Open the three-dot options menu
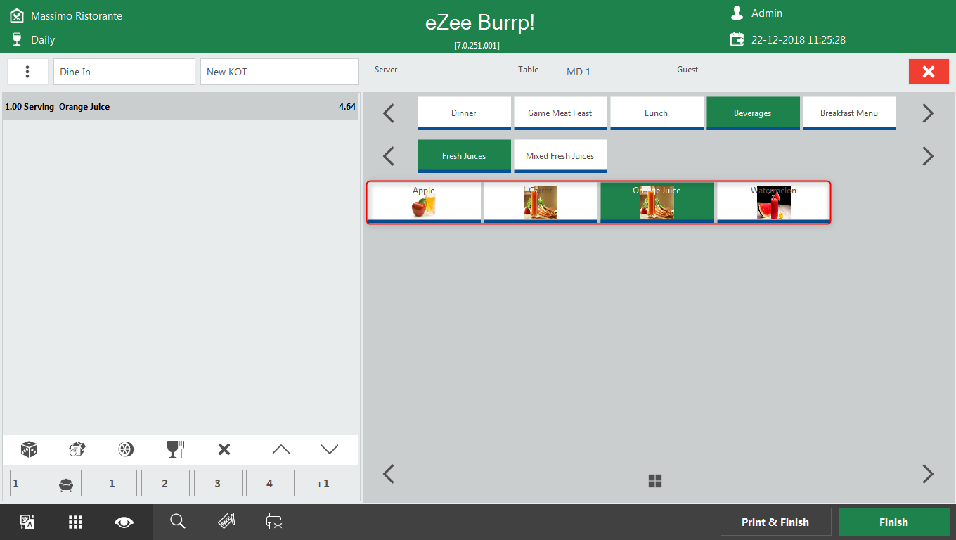956x540 pixels. pos(27,72)
